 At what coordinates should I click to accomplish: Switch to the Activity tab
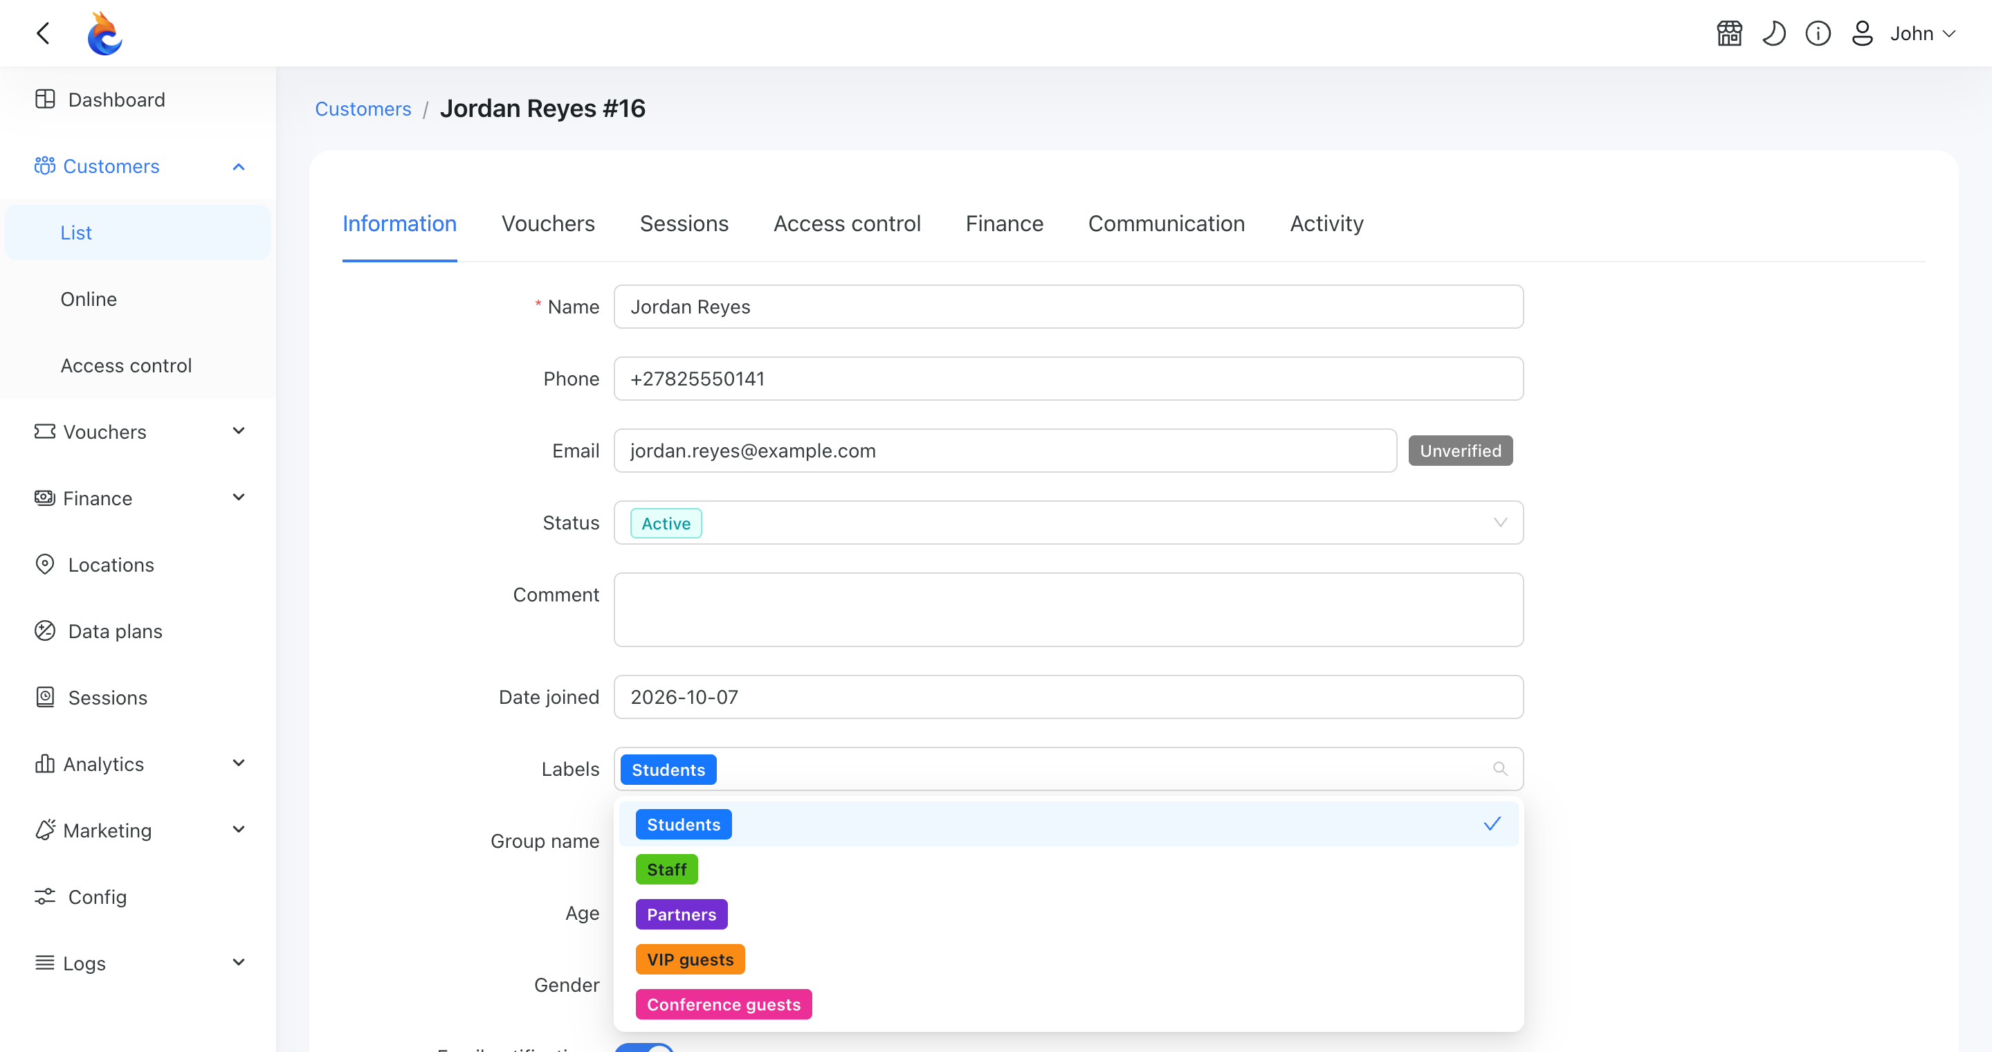click(x=1326, y=224)
